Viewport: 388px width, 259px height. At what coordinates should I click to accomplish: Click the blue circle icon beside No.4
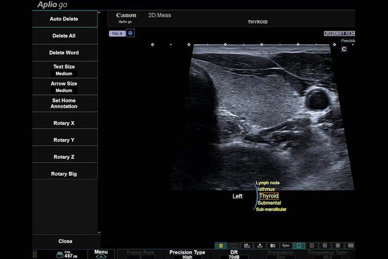[x=130, y=33]
